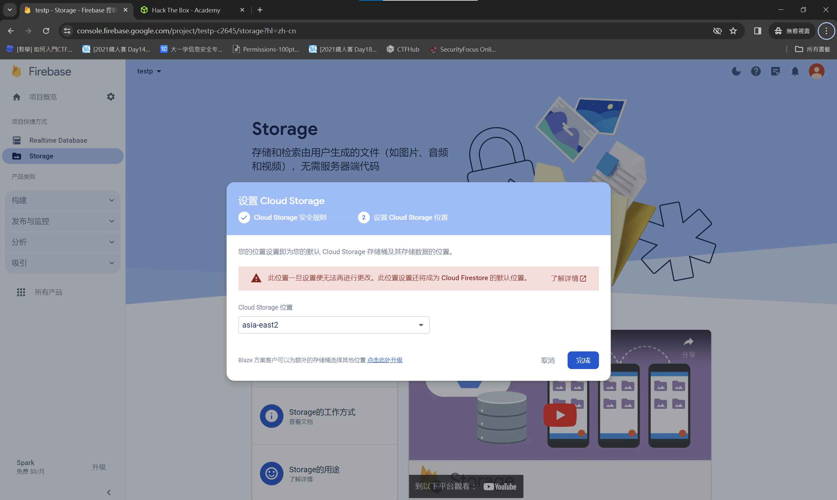Open the help question mark icon
The height and width of the screenshot is (500, 837).
(756, 71)
